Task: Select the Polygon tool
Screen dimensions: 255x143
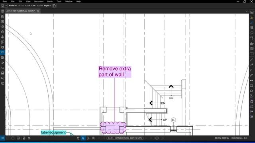Action: pos(252,96)
